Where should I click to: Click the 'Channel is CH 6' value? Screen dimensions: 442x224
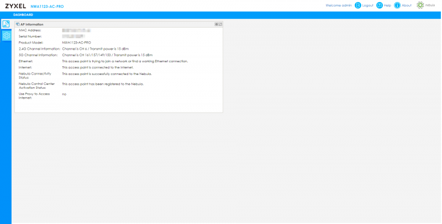75,49
